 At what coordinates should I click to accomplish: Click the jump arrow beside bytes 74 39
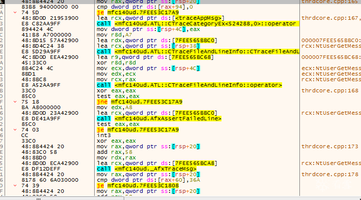click(x=15, y=186)
